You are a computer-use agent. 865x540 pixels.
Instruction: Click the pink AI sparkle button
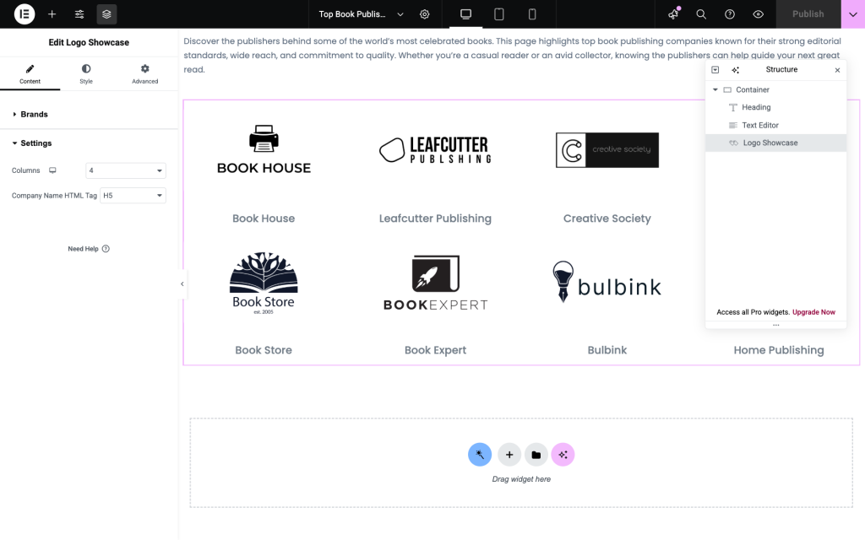coord(563,455)
